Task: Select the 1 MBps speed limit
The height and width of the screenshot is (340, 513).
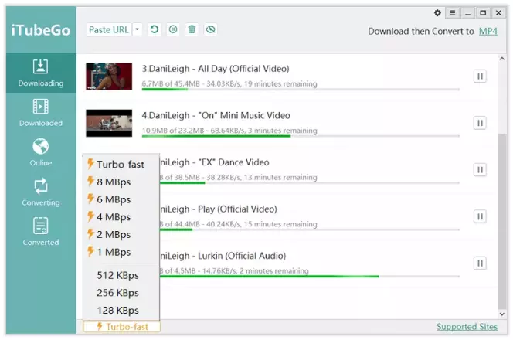Action: [x=121, y=253]
